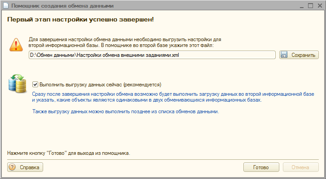326x179 pixels.
Task: Maximize the data exchange wizard window
Action: (309, 6)
